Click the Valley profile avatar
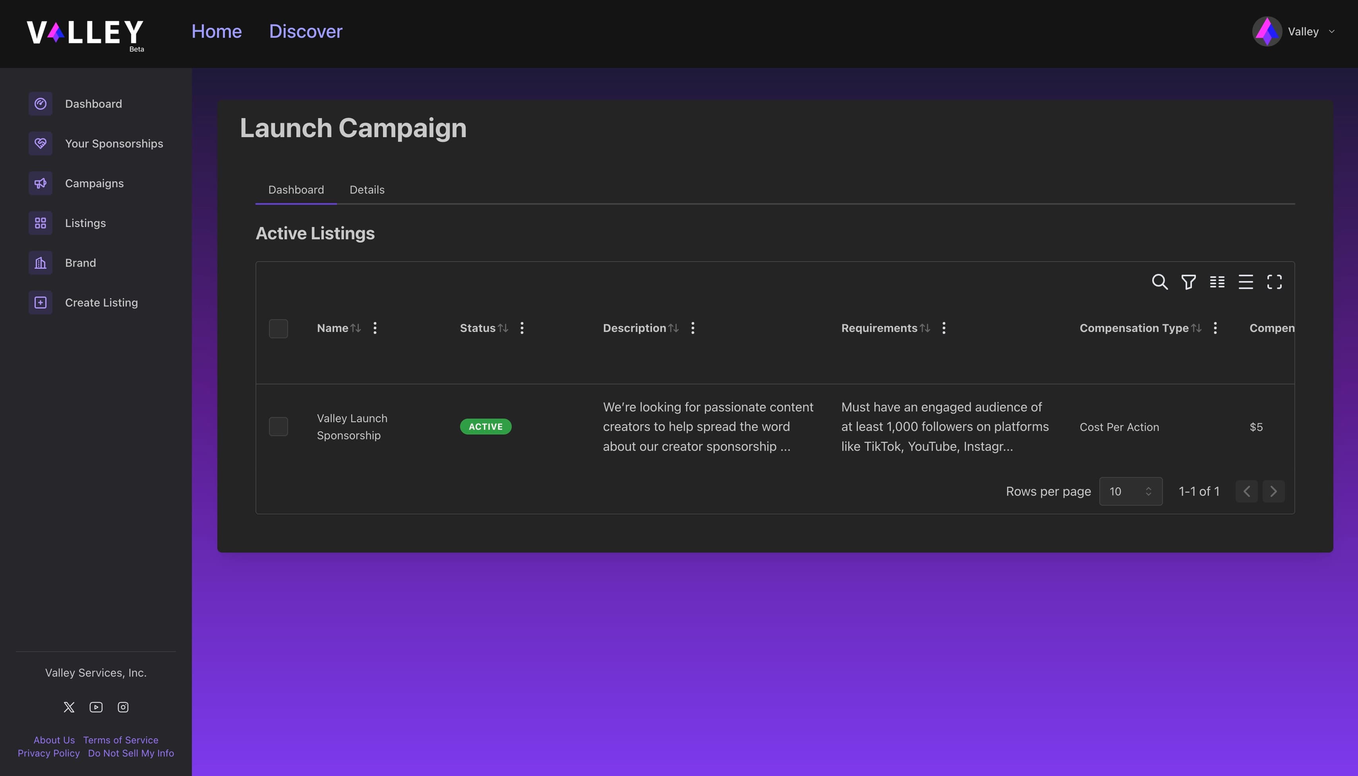This screenshot has height=776, width=1358. 1267,31
